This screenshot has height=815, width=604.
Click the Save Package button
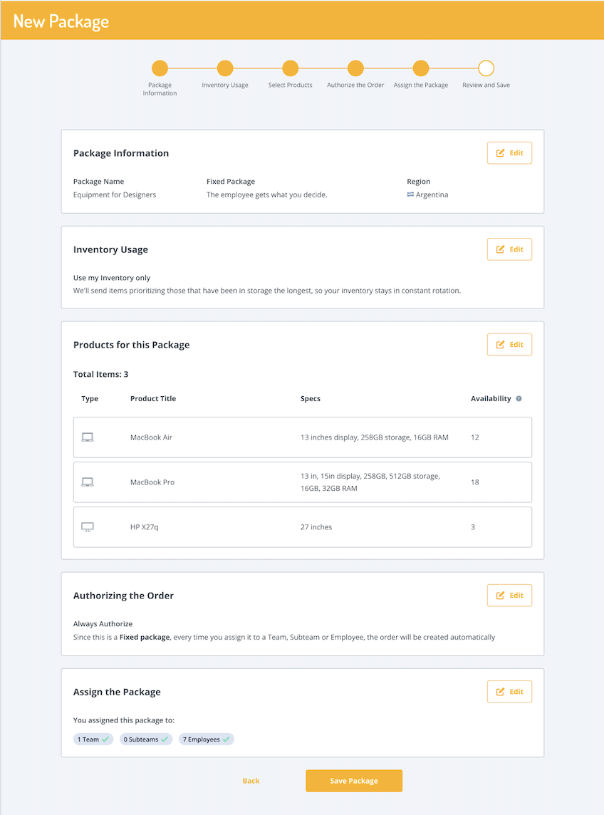click(353, 780)
